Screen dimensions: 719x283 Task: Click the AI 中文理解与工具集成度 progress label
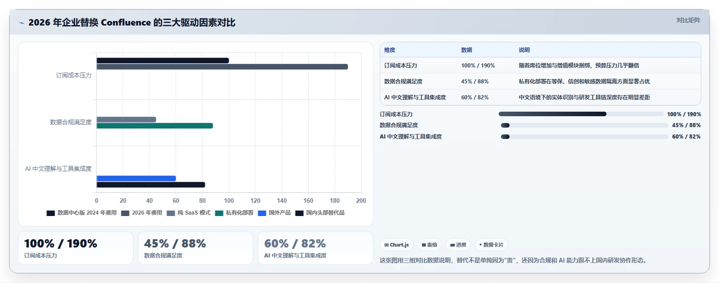point(411,137)
